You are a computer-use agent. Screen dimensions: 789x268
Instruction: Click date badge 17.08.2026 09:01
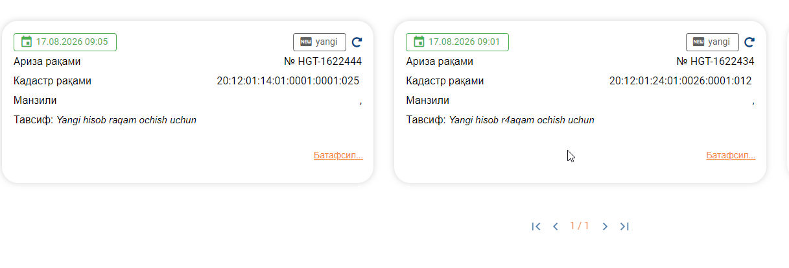(x=457, y=42)
